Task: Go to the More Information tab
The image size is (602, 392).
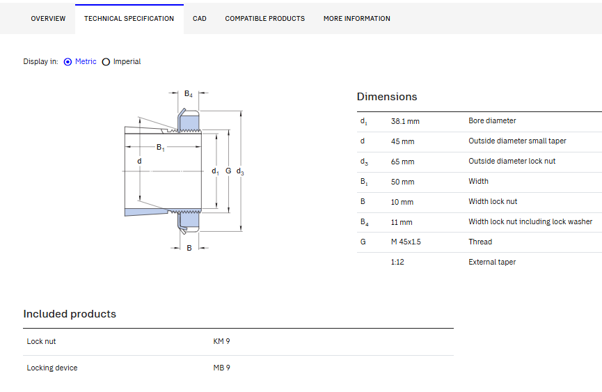Action: click(356, 18)
